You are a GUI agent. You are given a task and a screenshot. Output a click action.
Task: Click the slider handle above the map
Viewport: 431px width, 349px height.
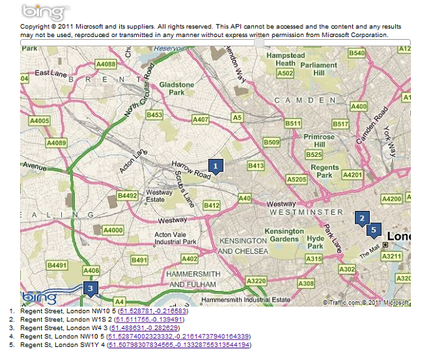[258, 42]
